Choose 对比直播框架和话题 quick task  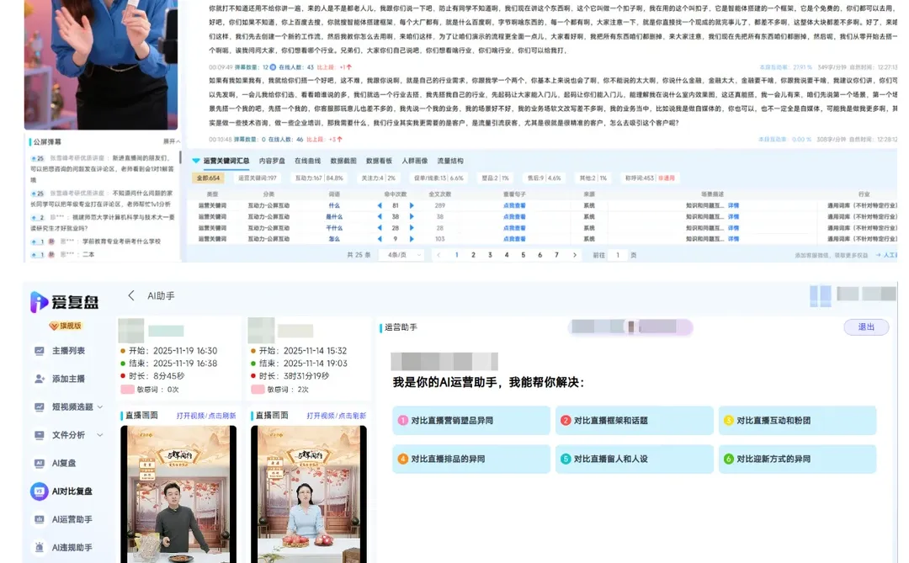click(x=635, y=420)
